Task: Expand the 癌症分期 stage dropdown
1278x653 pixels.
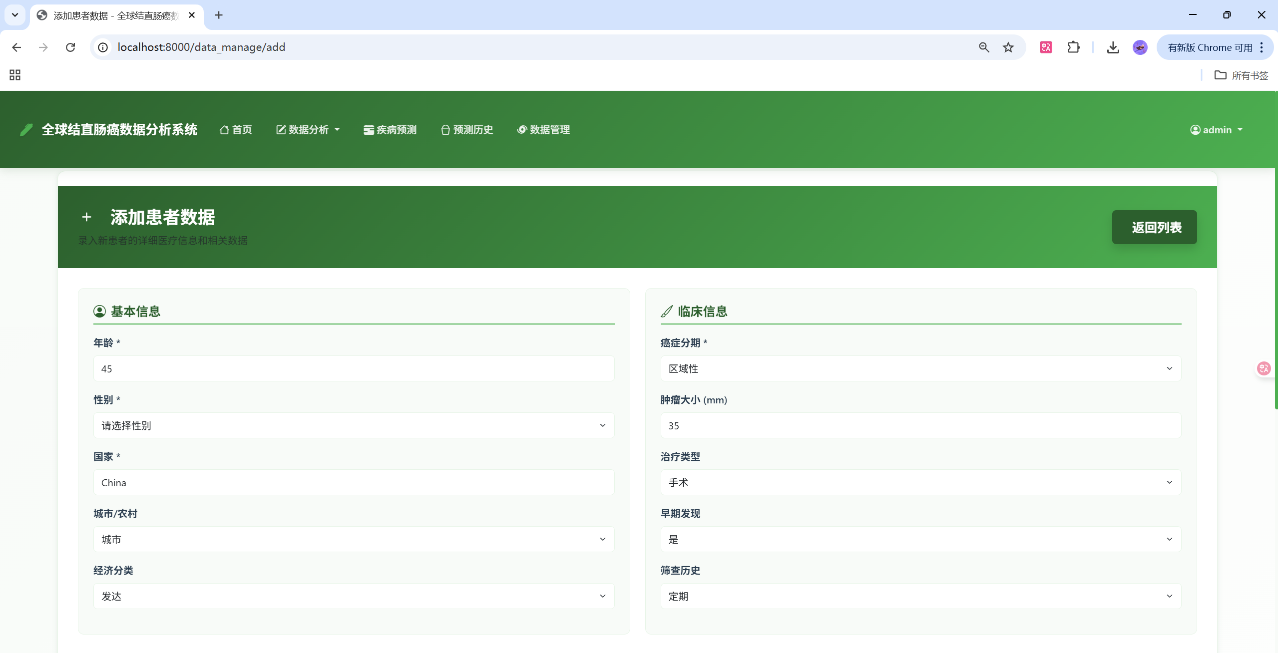Action: pyautogui.click(x=920, y=368)
